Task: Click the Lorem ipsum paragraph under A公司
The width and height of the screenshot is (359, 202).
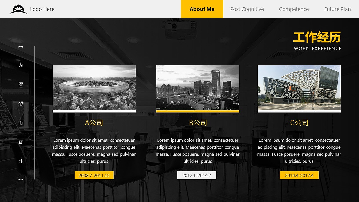Action: [x=94, y=151]
